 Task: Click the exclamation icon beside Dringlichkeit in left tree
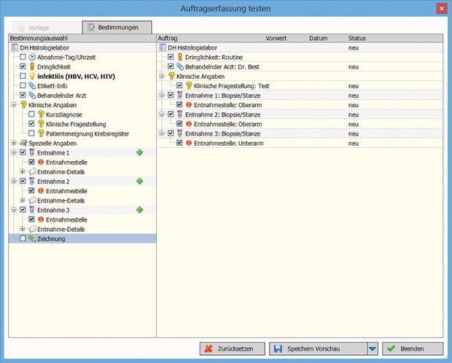[x=32, y=66]
